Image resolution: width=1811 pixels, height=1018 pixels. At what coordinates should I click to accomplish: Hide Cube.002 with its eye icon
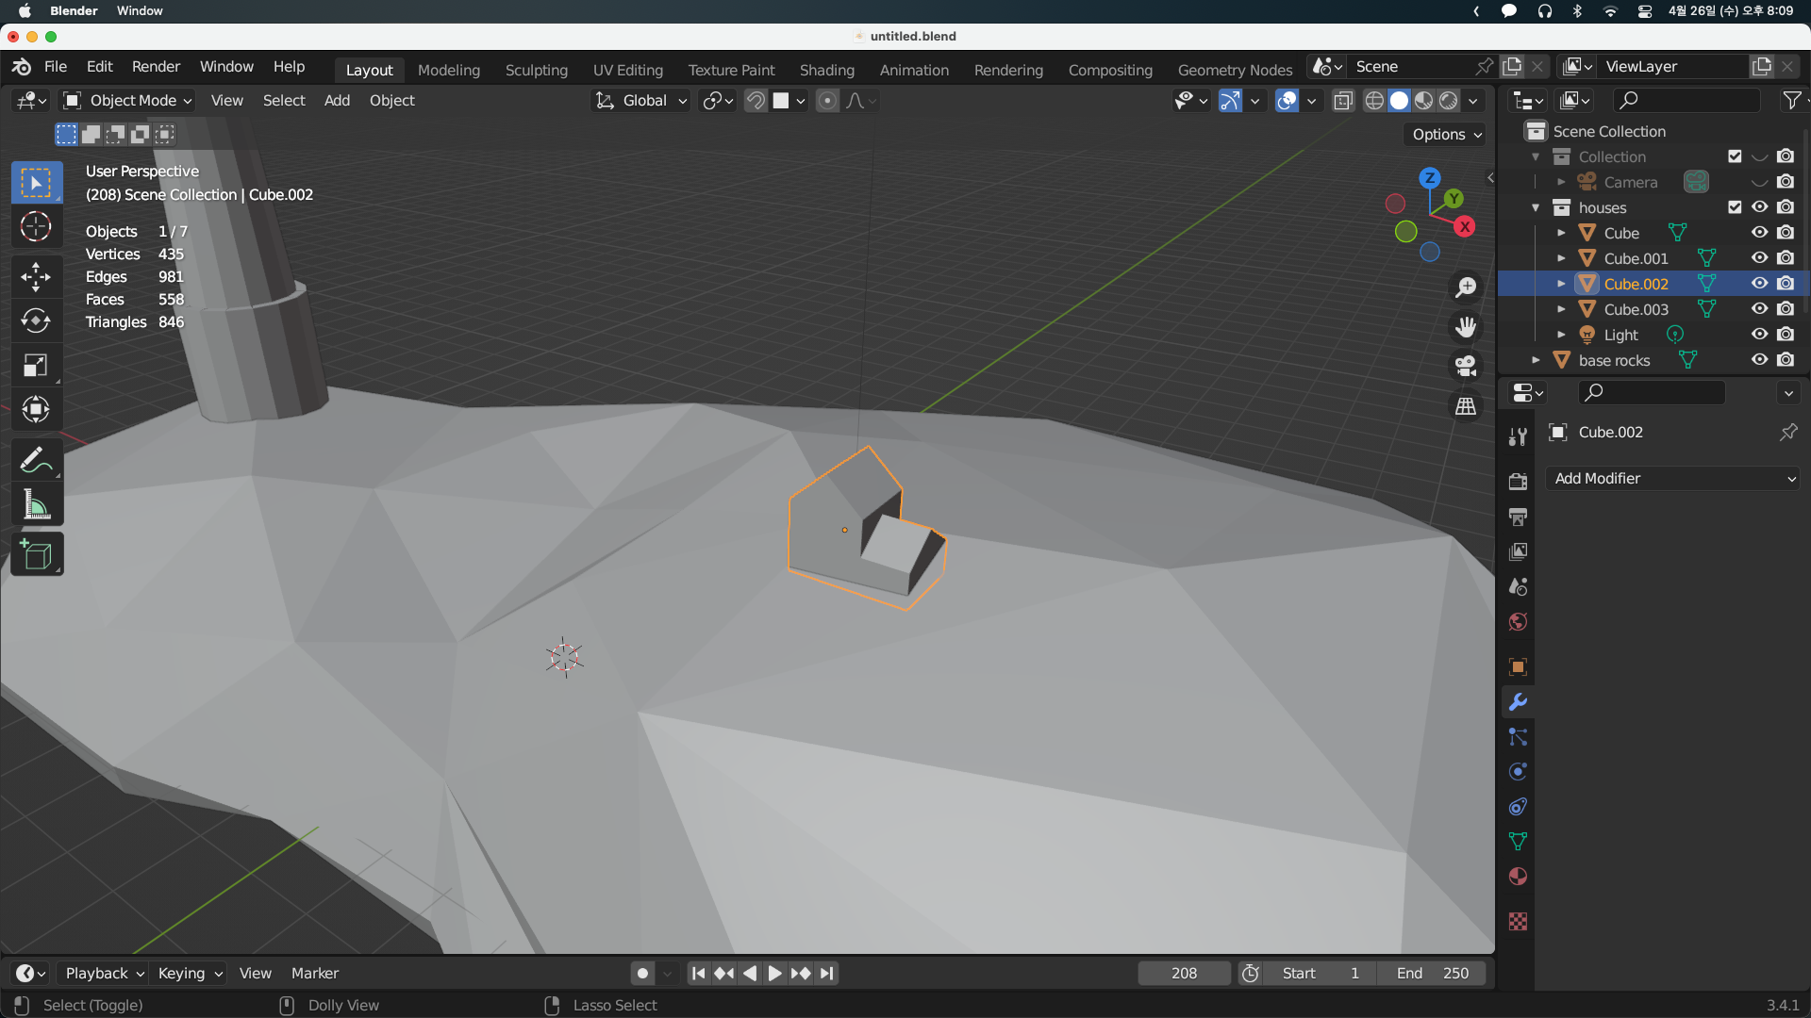(x=1759, y=284)
